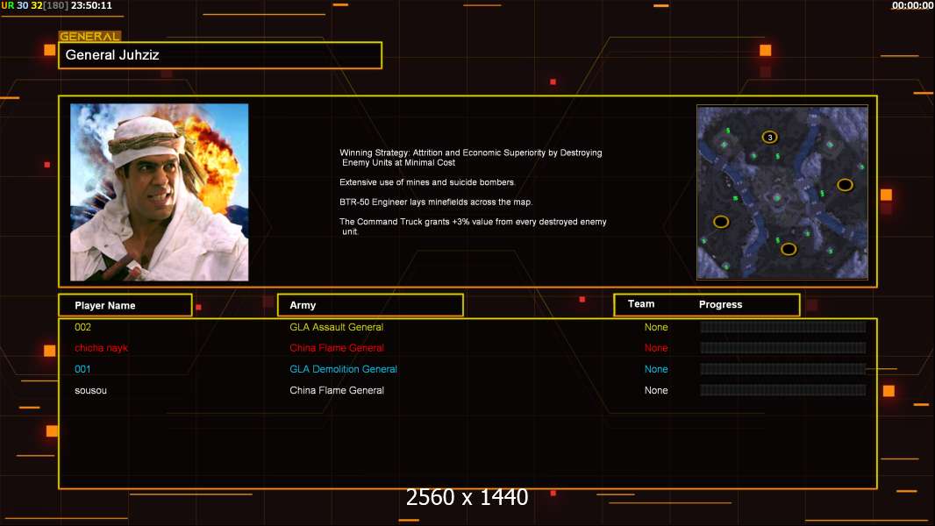935x526 pixels.
Task: Click team None value for chicha nayk
Action: tap(656, 348)
